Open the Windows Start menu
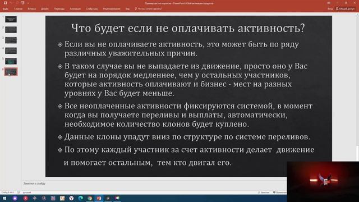359x202 pixels. tap(4, 198)
